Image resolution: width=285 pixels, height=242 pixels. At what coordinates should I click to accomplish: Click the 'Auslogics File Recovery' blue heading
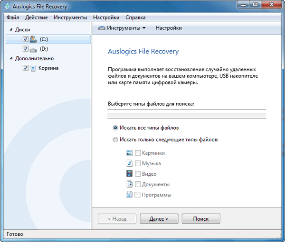tap(143, 51)
